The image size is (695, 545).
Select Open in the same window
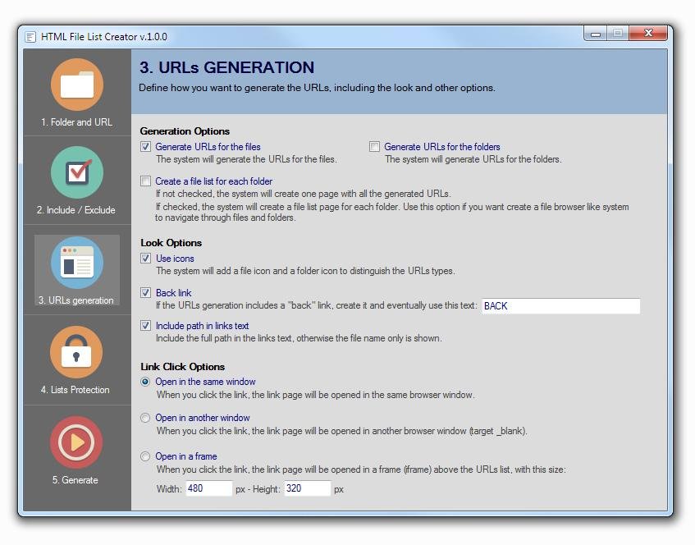144,382
